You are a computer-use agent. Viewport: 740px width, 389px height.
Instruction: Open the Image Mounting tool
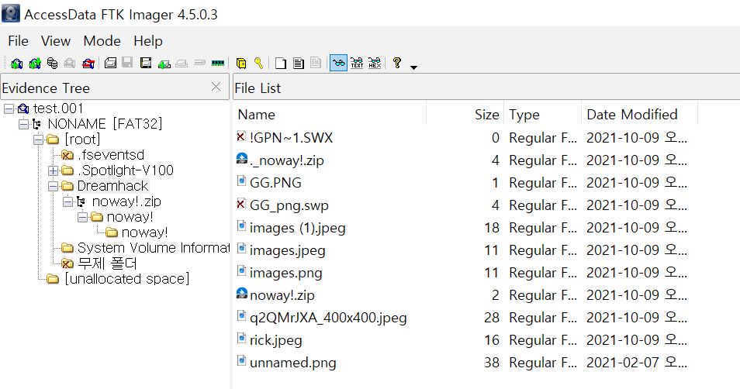coord(53,64)
